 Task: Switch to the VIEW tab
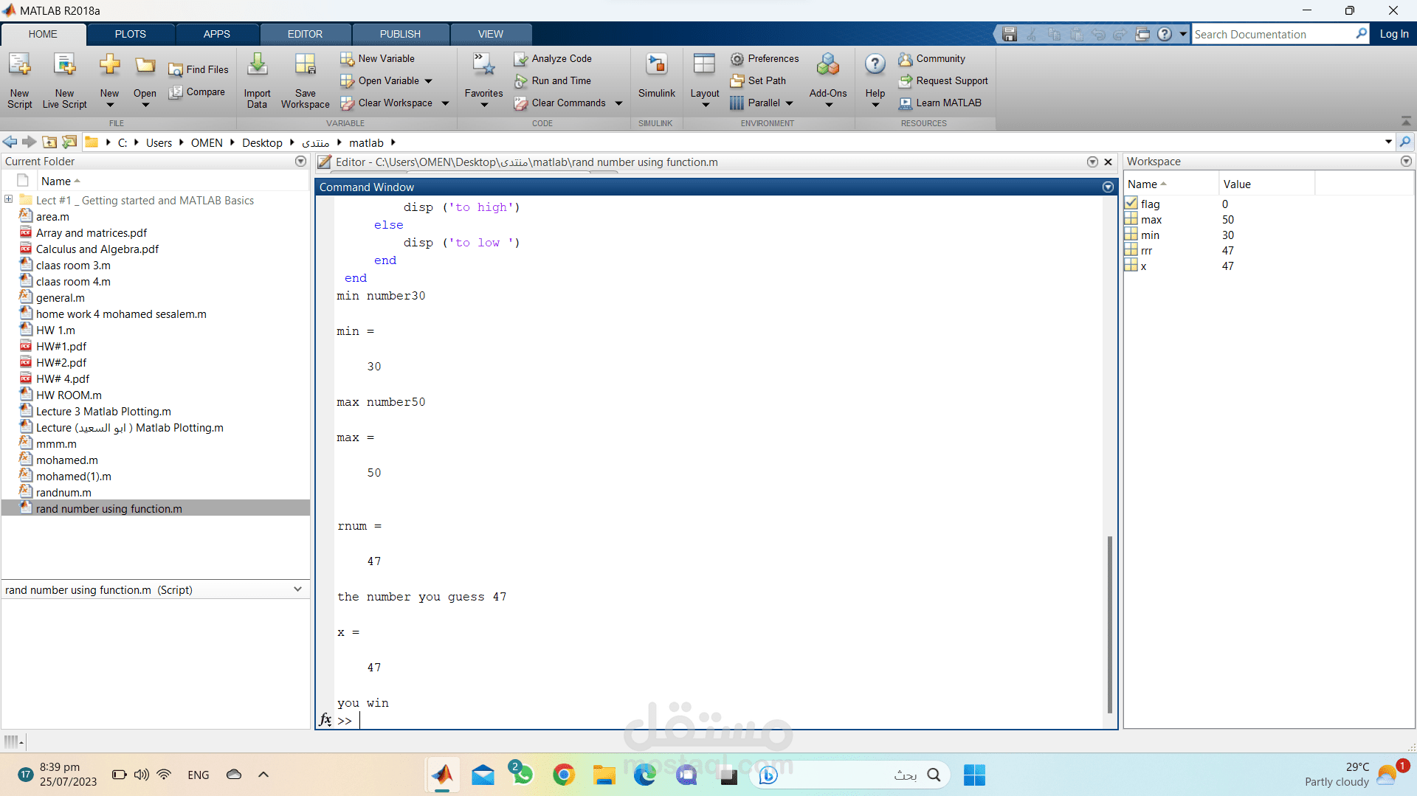point(491,34)
